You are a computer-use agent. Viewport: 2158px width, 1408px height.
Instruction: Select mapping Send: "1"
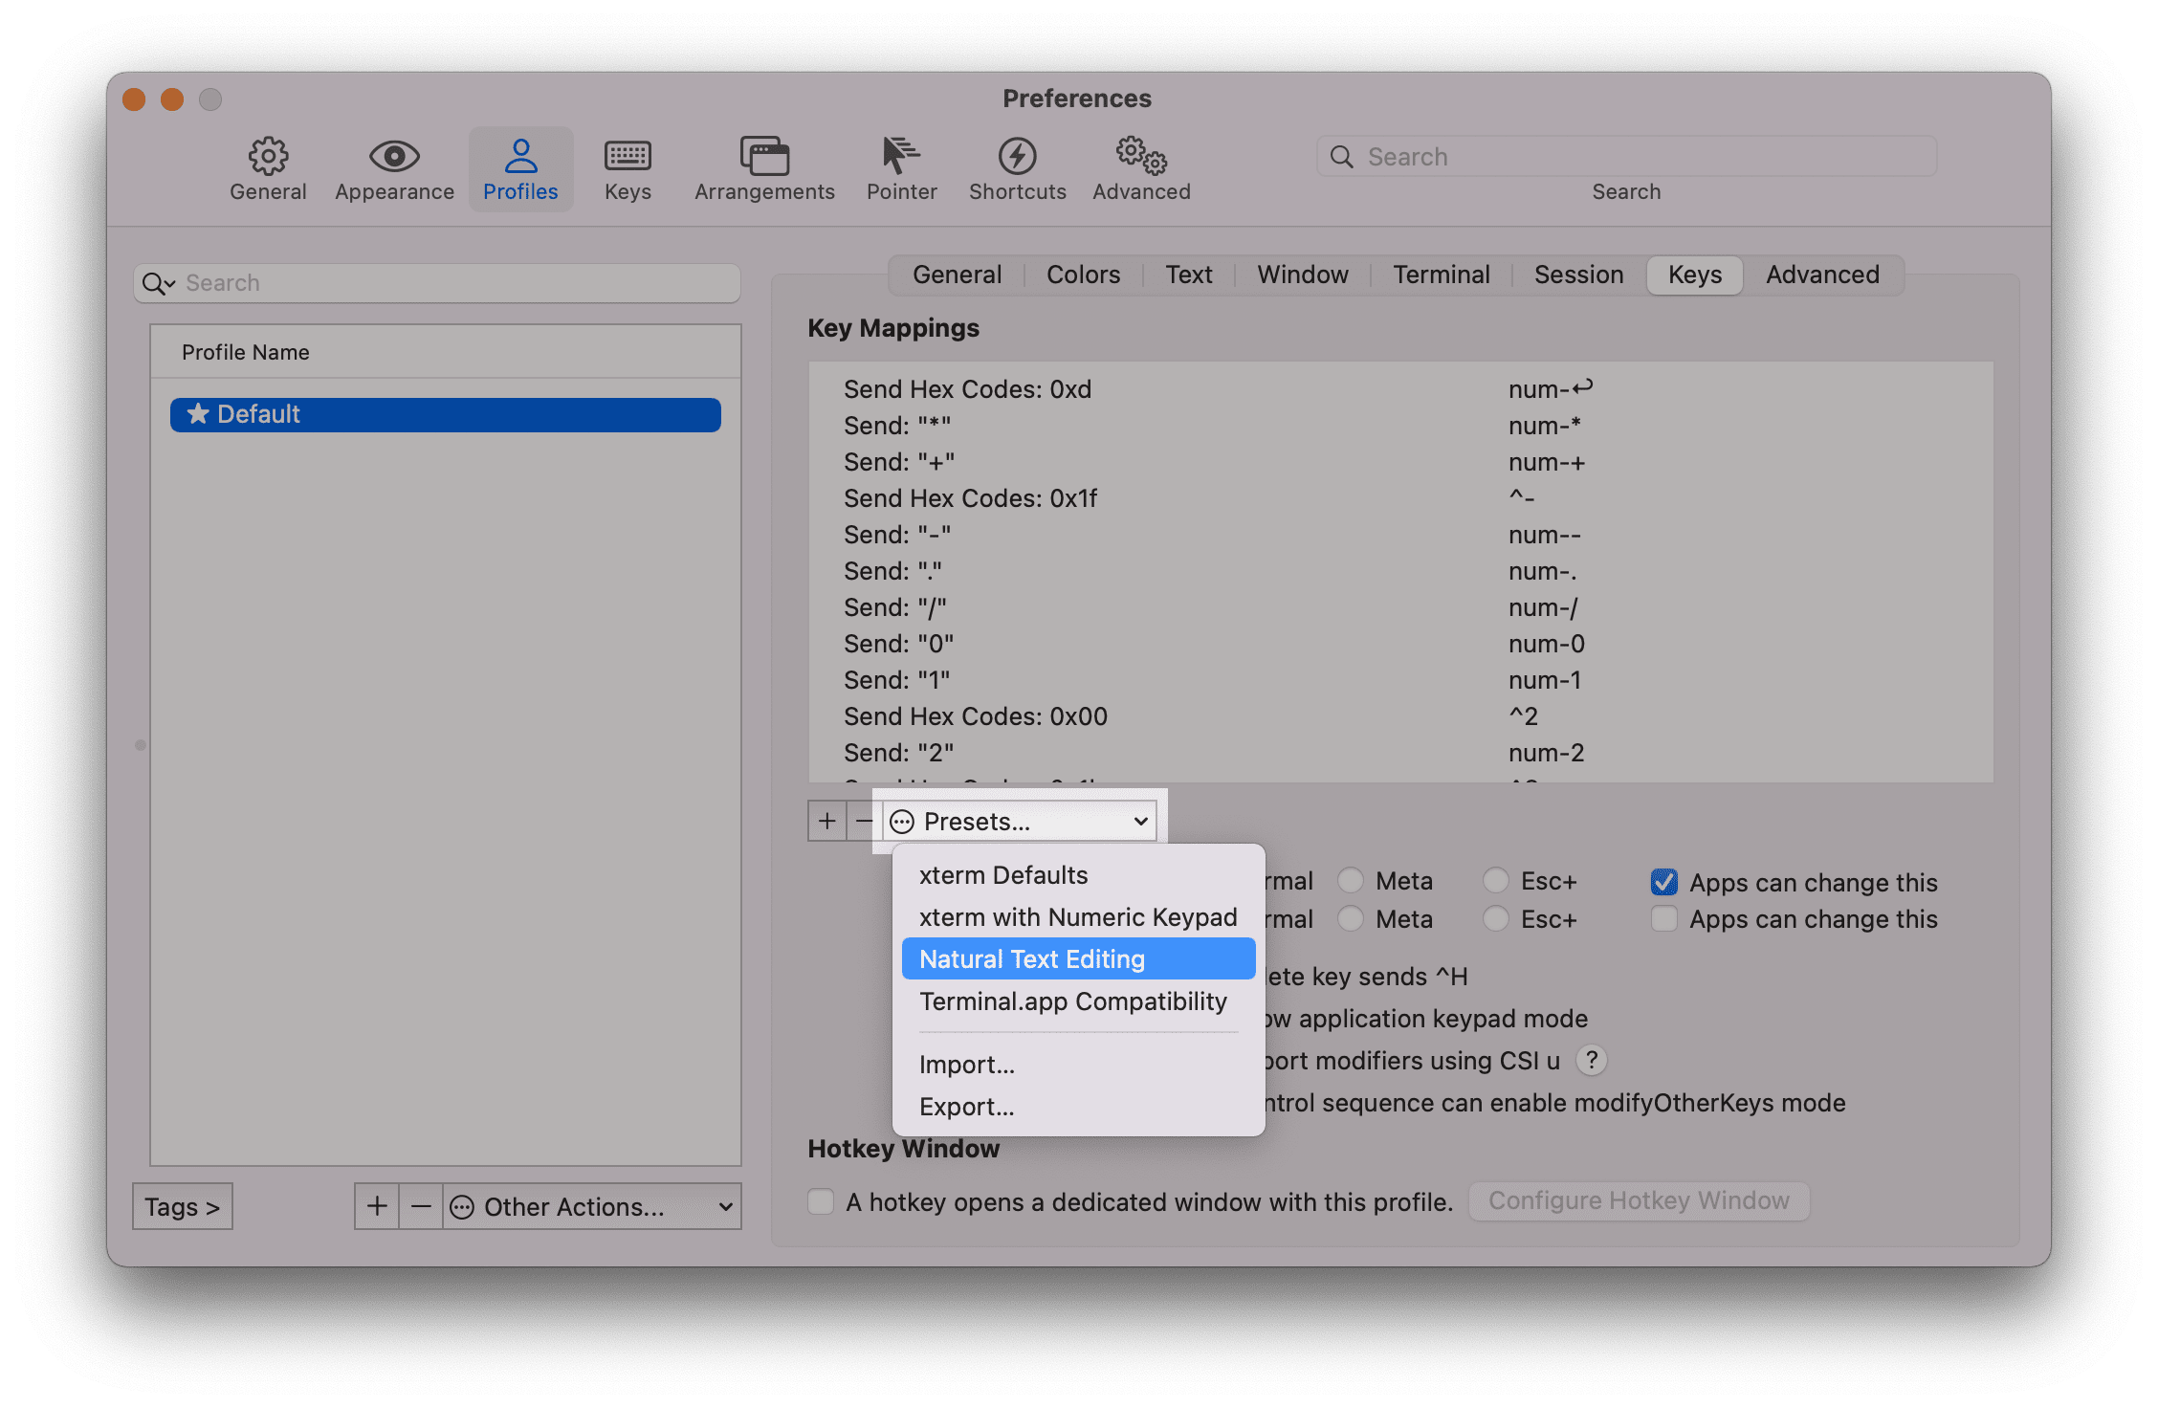(x=1401, y=680)
